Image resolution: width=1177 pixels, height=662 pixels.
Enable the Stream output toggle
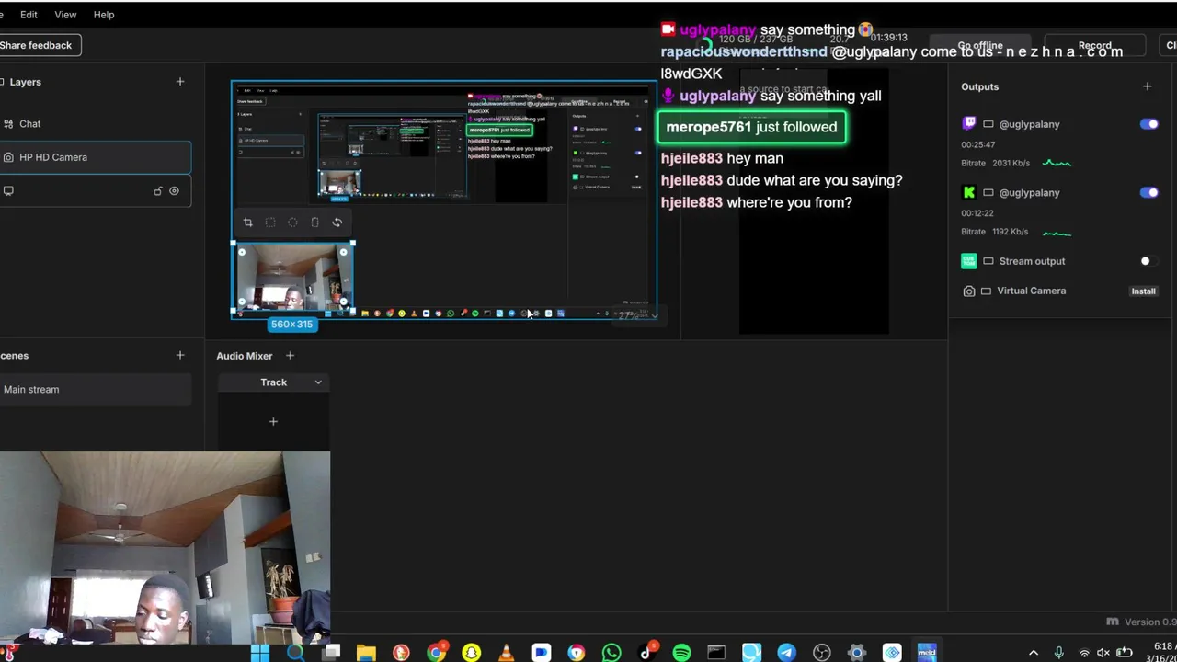click(x=1149, y=261)
